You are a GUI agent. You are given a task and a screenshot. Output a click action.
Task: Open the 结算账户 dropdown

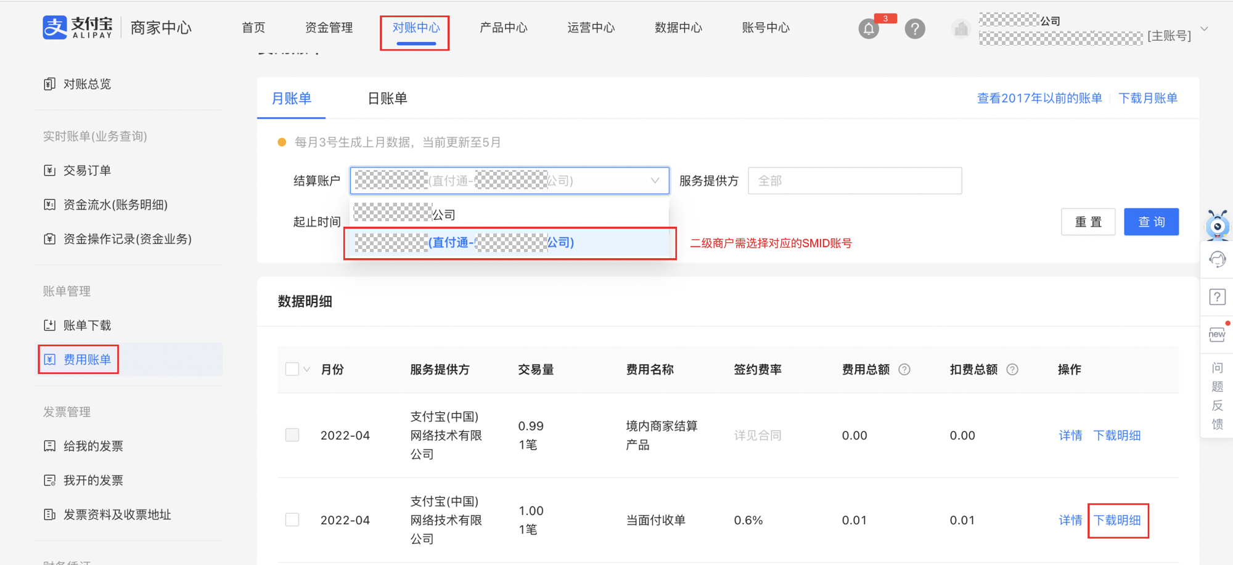(x=509, y=181)
